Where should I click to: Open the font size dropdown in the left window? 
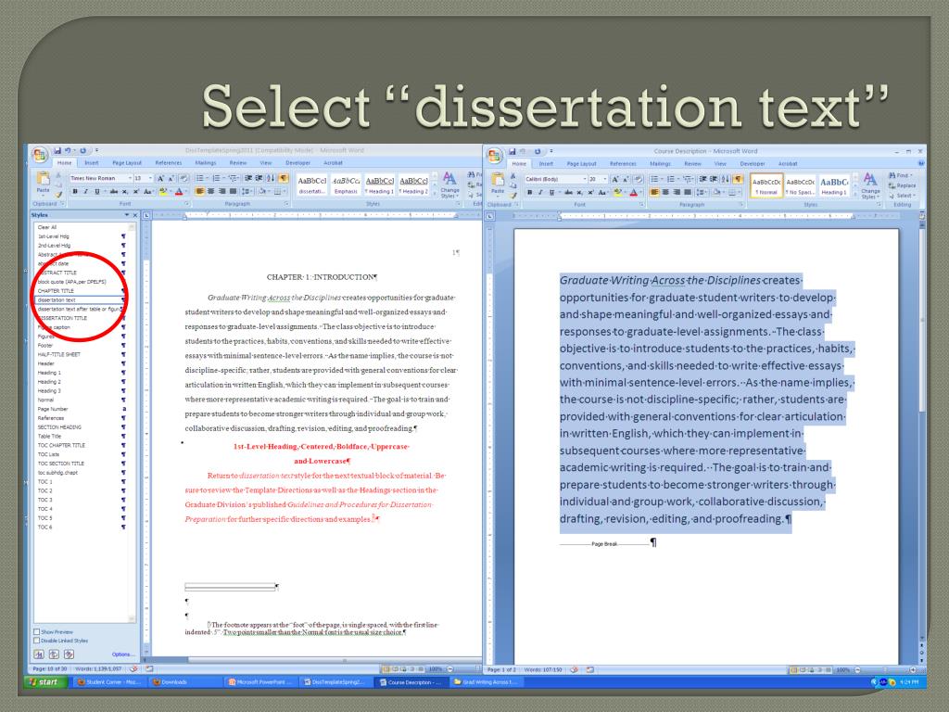tap(150, 178)
